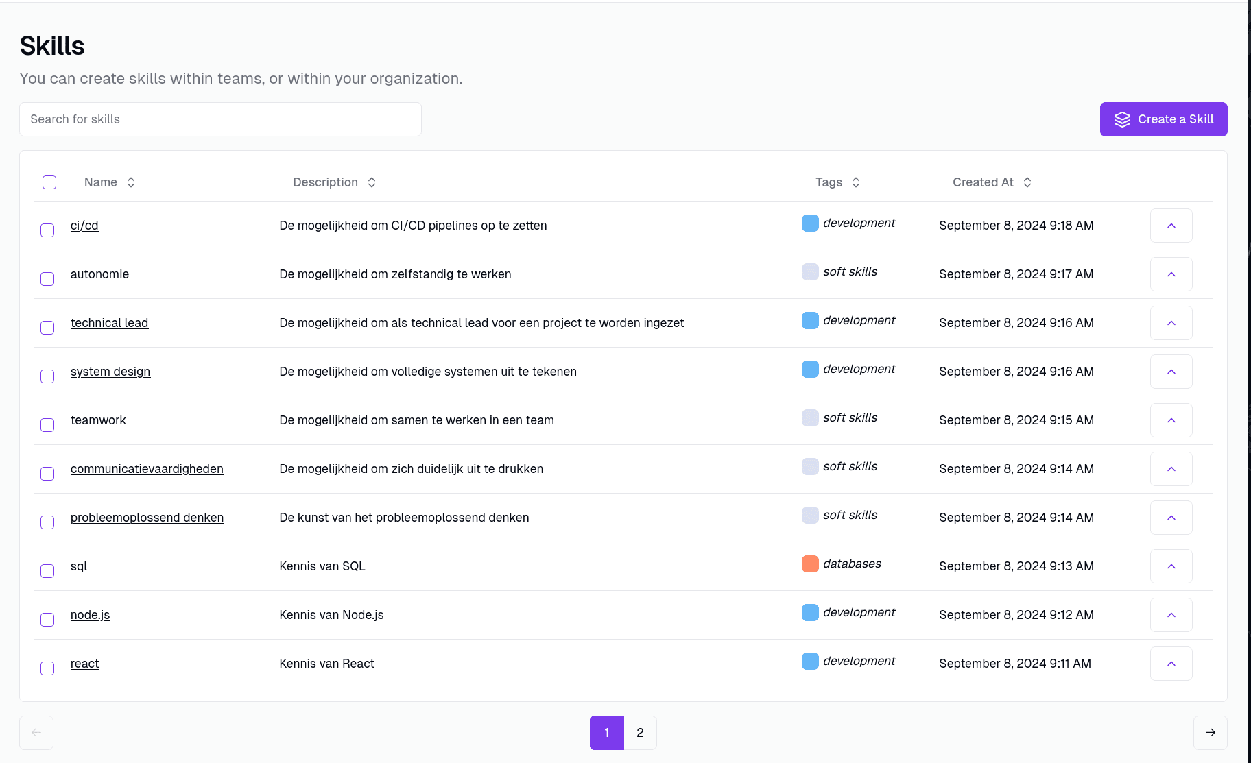Go to next page with right arrow
Viewport: 1251px width, 763px height.
tap(1210, 733)
